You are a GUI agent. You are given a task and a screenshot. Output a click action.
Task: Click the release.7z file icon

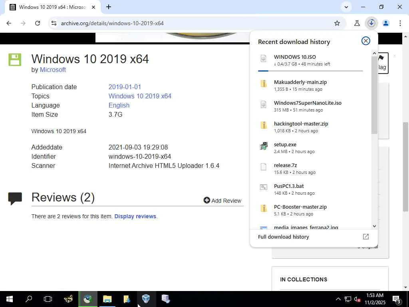click(x=264, y=167)
